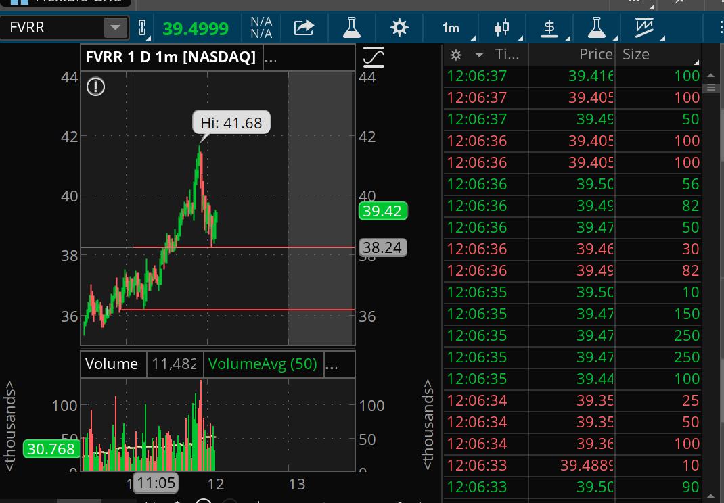
Task: Open Time & Sales settings gear icon
Action: [x=456, y=55]
